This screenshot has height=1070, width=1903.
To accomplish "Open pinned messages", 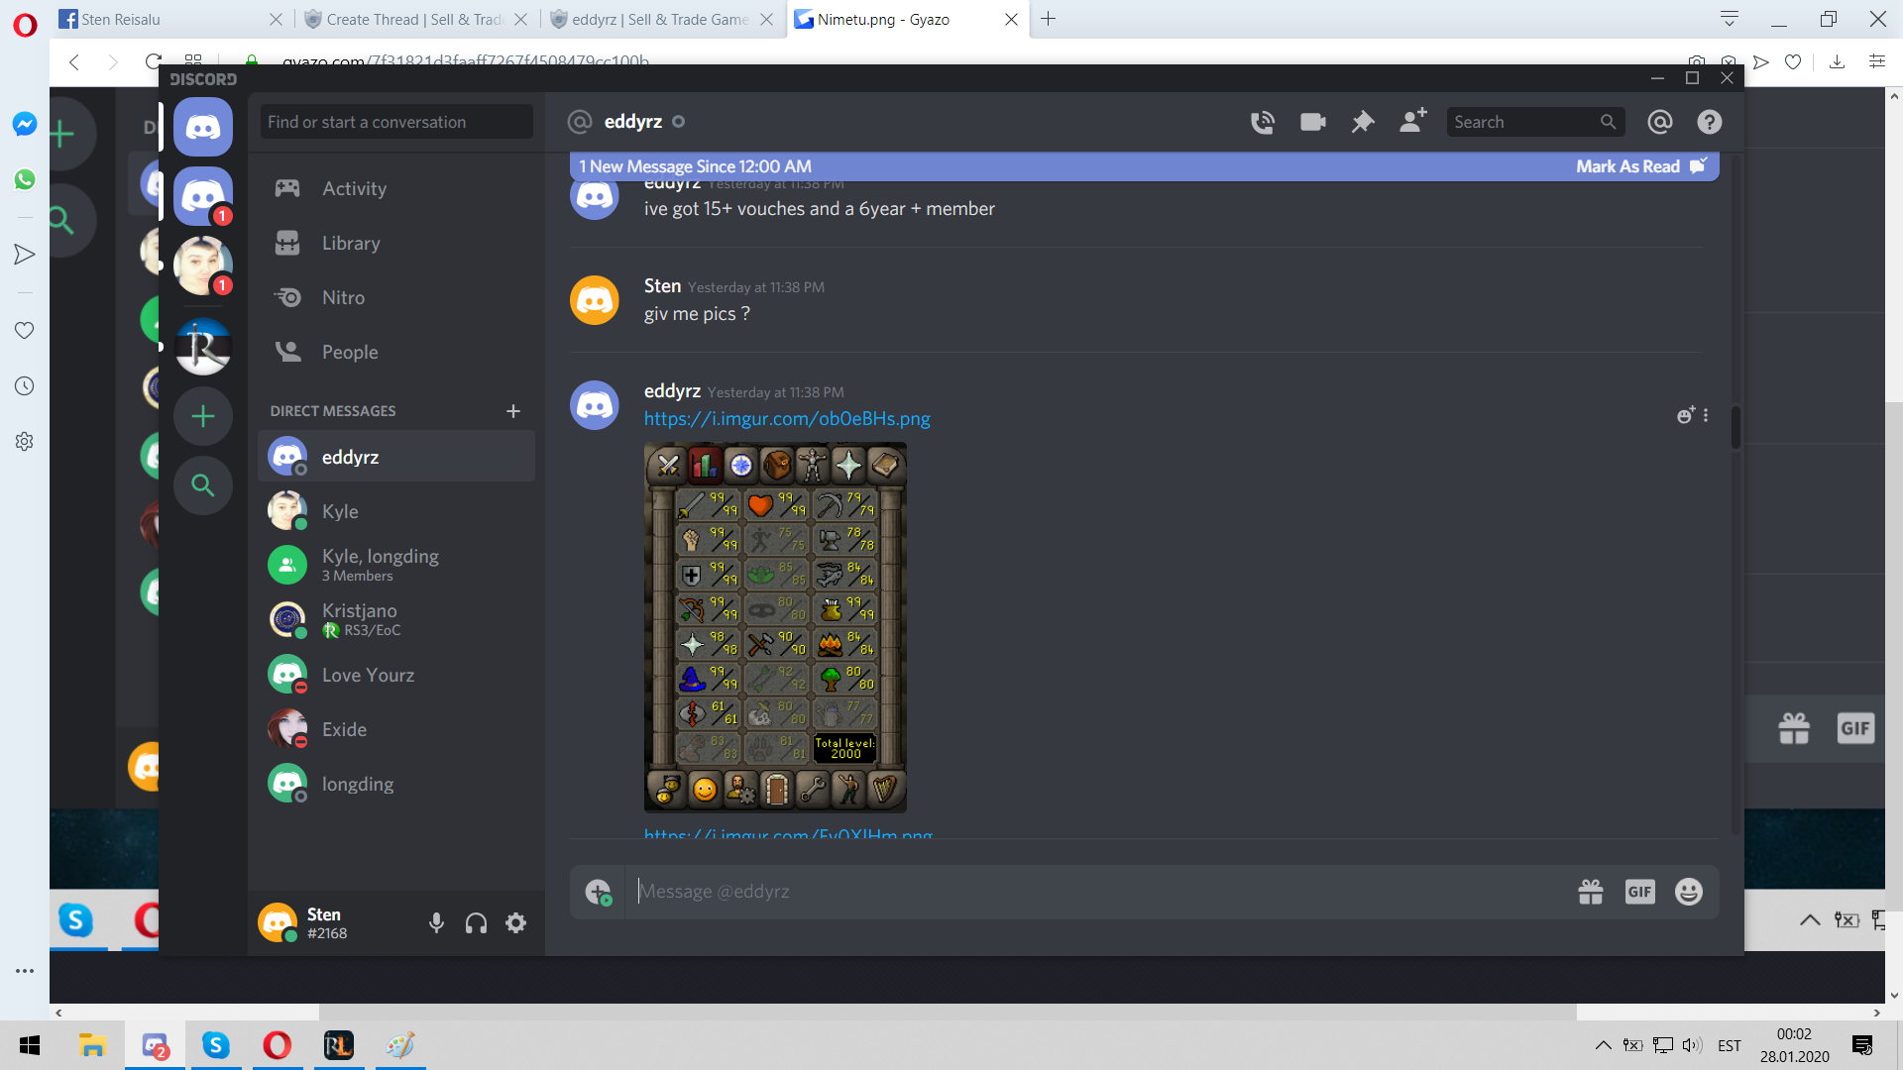I will tap(1363, 122).
